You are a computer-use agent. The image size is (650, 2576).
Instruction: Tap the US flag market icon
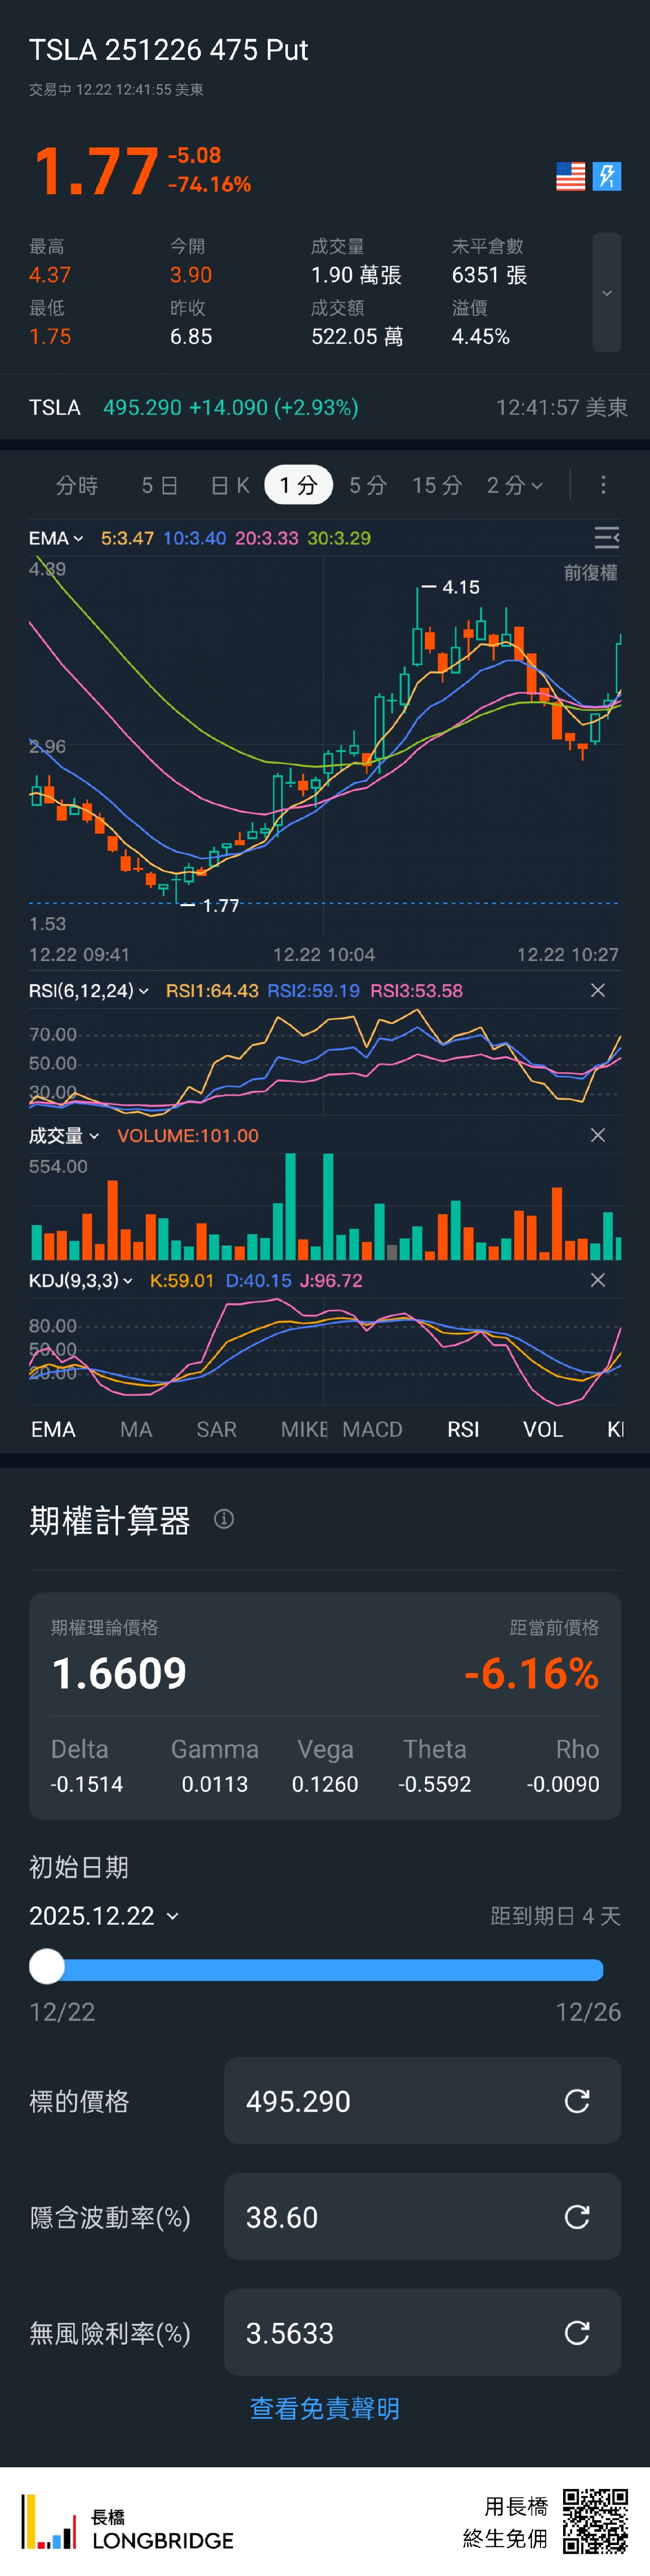pyautogui.click(x=570, y=177)
